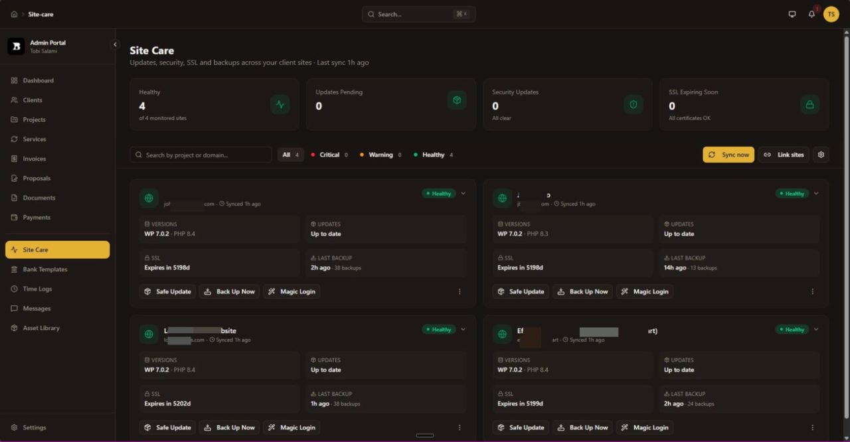The image size is (850, 442).
Task: Click the Site-care breadcrumb label
Action: pos(41,14)
